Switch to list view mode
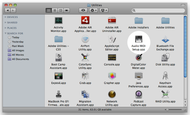The width and height of the screenshot is (190, 115). (55, 10)
